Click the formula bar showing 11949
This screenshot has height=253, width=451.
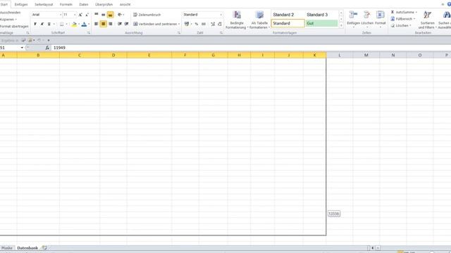(250, 48)
